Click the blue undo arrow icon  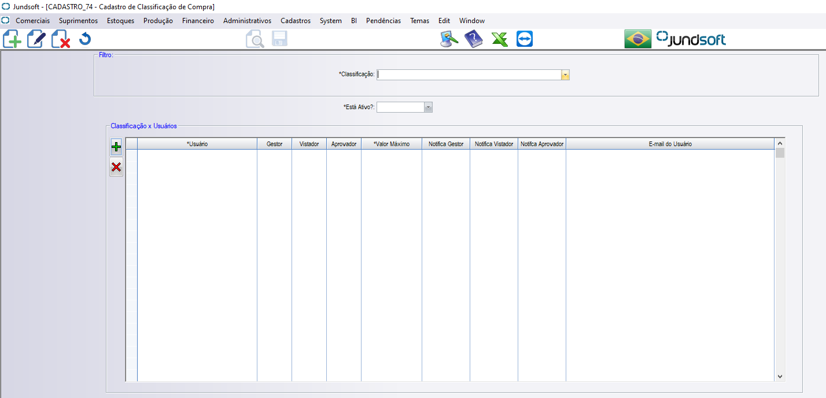85,39
